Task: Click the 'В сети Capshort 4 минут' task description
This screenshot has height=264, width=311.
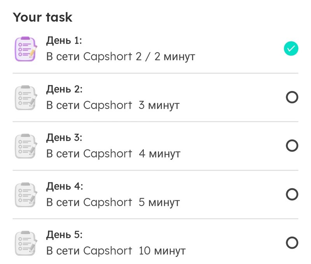Action: [x=113, y=154]
